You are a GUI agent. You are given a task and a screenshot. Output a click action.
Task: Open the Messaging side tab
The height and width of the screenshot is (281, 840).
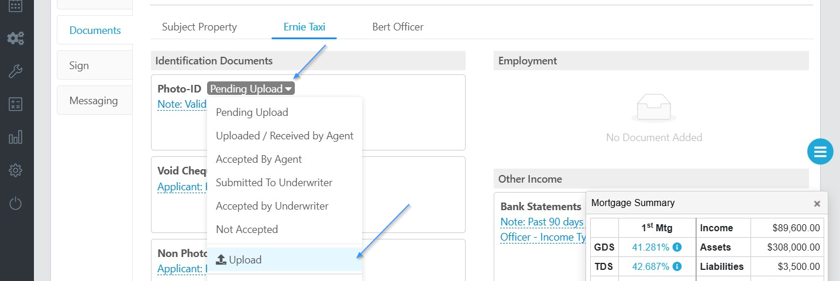tap(94, 101)
